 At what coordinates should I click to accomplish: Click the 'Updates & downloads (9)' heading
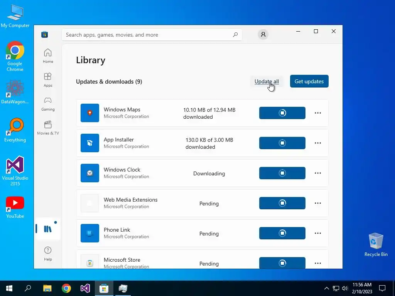pyautogui.click(x=109, y=82)
